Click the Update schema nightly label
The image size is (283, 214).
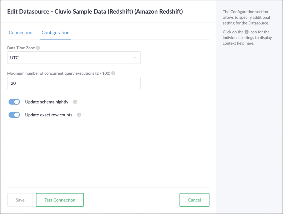(46, 102)
